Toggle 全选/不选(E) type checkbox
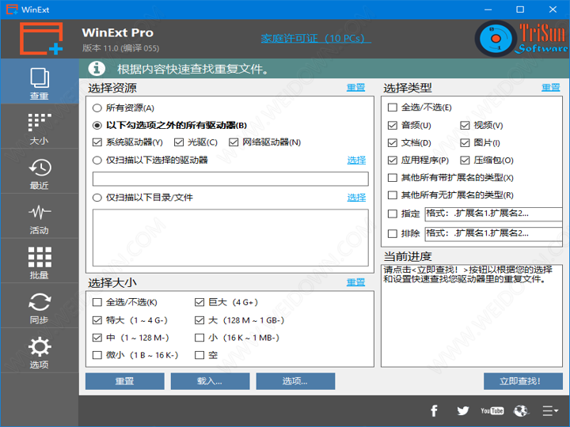Image resolution: width=570 pixels, height=427 pixels. click(x=392, y=108)
